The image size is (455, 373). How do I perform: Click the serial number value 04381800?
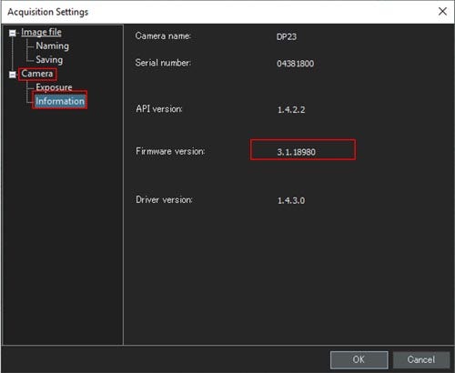295,64
